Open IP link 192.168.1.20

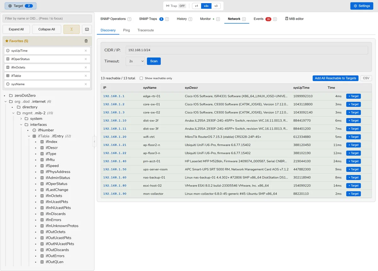point(115,137)
